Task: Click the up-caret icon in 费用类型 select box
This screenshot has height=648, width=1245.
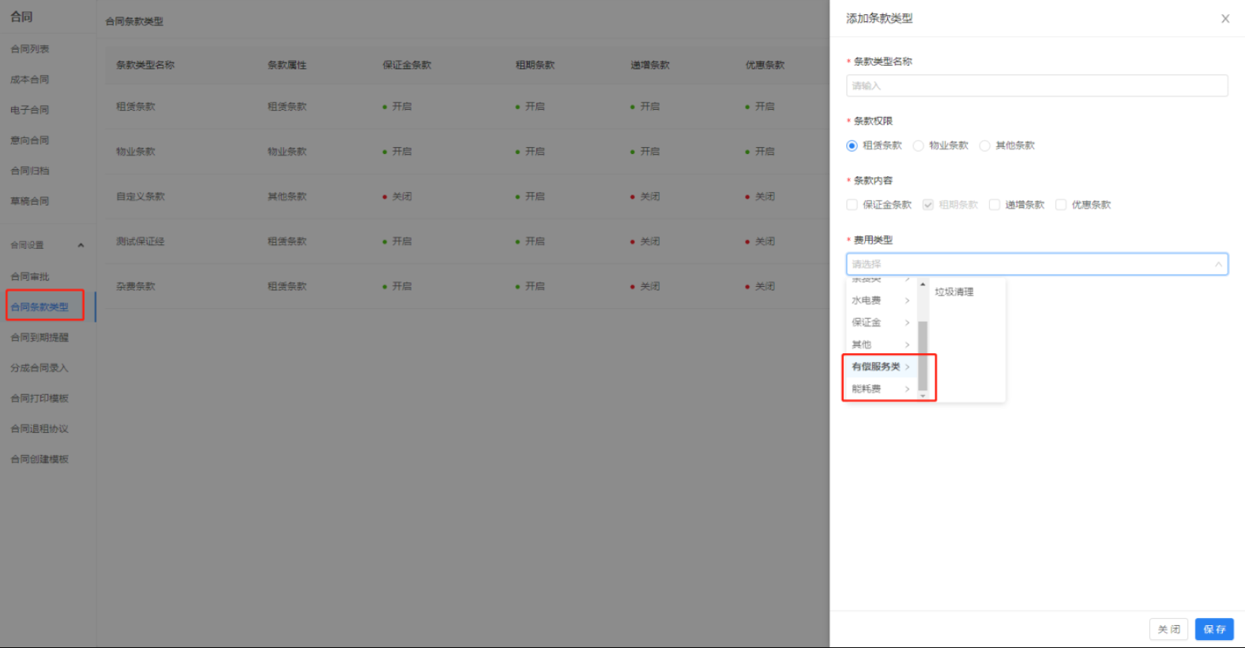Action: point(1218,265)
